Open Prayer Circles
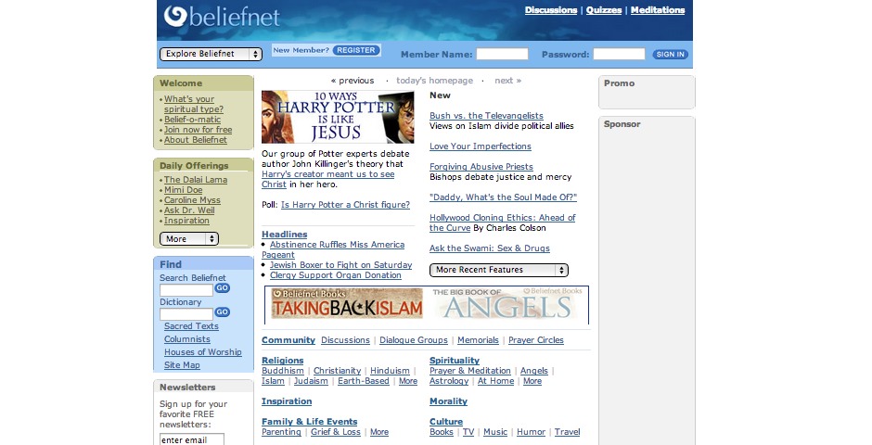 (535, 340)
